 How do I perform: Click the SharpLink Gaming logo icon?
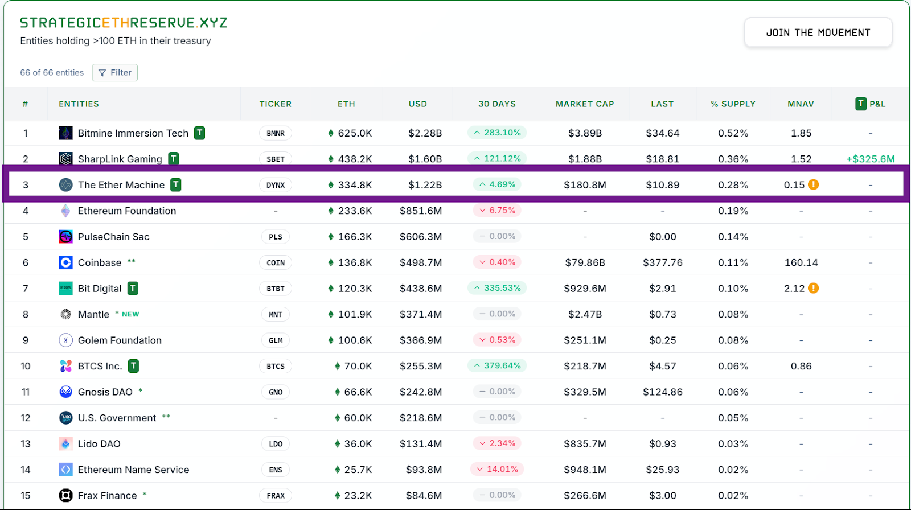pyautogui.click(x=66, y=159)
